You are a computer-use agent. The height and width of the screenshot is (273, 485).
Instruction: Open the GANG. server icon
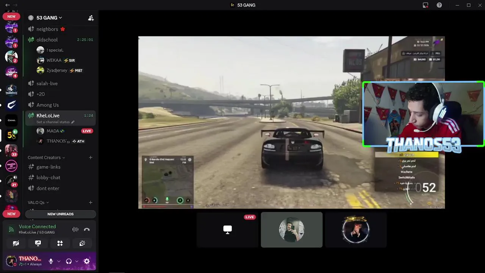[11, 120]
